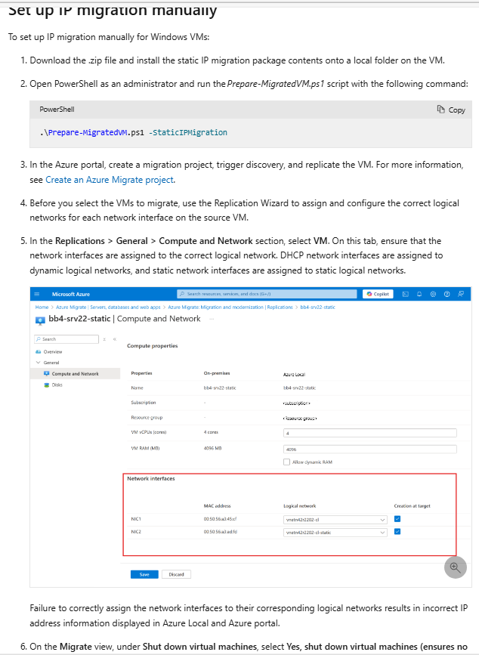
Task: Click the final bb4-srv22-static breadcrumb link
Action: coord(318,307)
